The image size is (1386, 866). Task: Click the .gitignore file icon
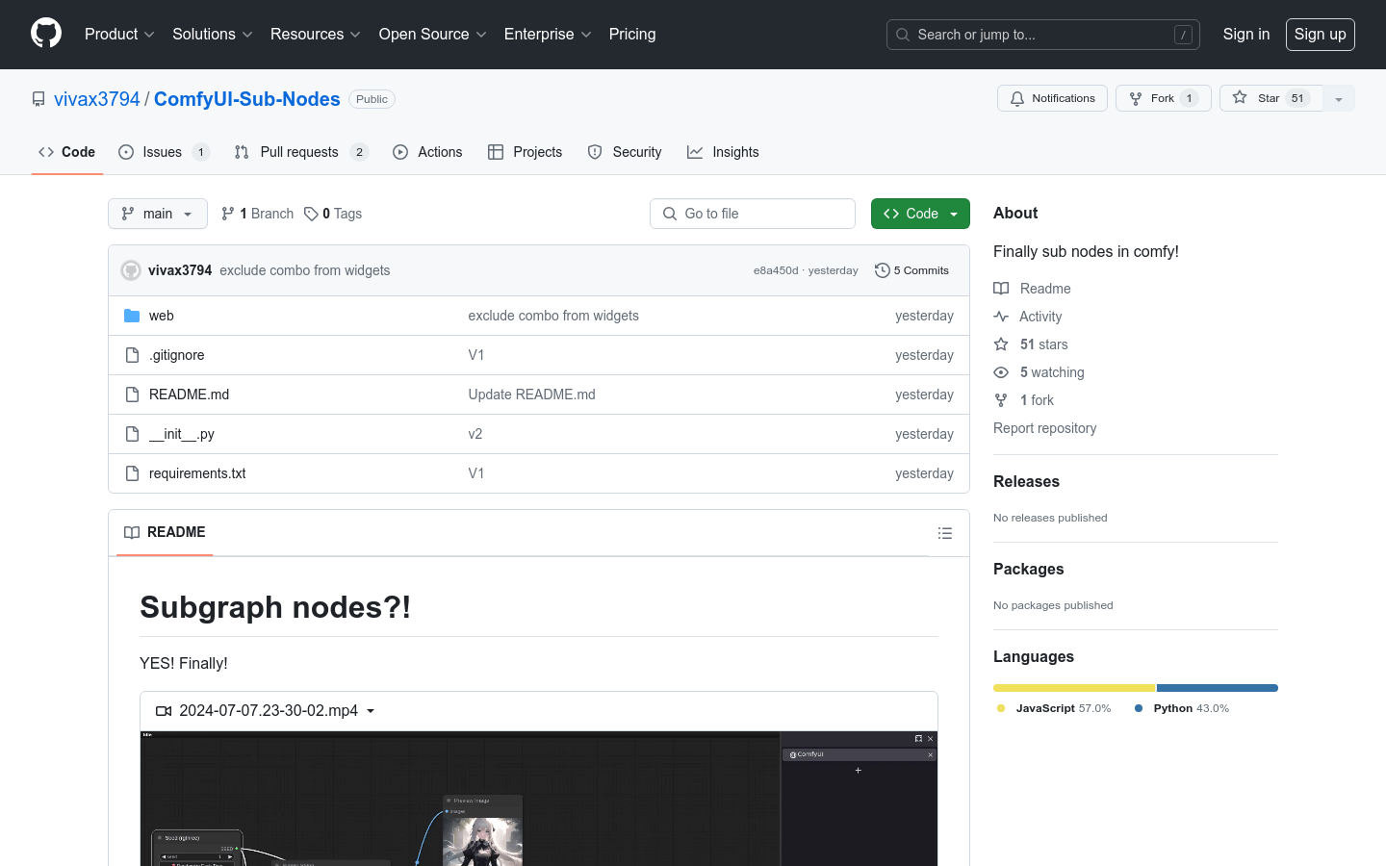[132, 355]
